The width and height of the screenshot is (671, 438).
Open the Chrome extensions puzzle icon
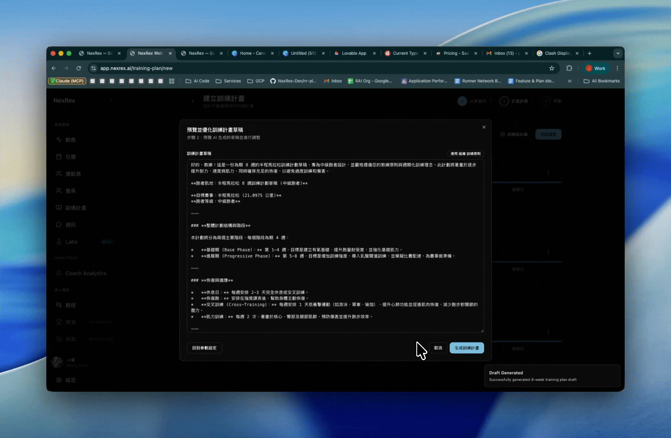569,68
